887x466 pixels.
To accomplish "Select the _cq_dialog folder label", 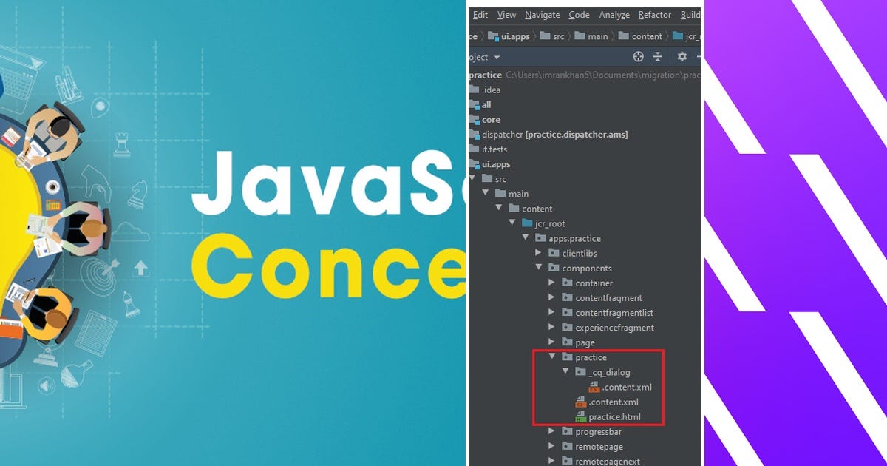I will tap(610, 372).
